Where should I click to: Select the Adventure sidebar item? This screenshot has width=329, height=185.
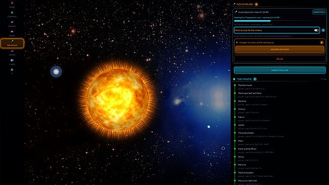[12, 43]
